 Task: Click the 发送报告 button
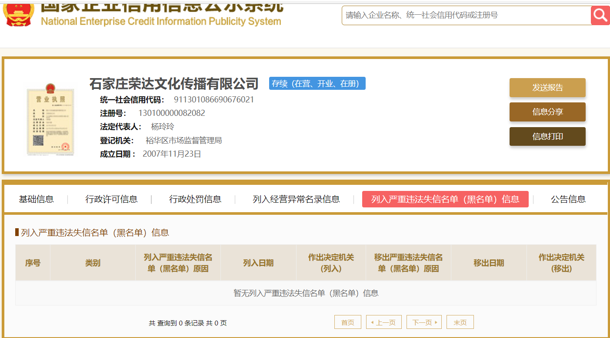[547, 88]
